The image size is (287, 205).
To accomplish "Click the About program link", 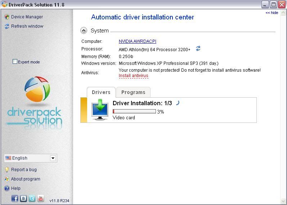I will pyautogui.click(x=26, y=179).
